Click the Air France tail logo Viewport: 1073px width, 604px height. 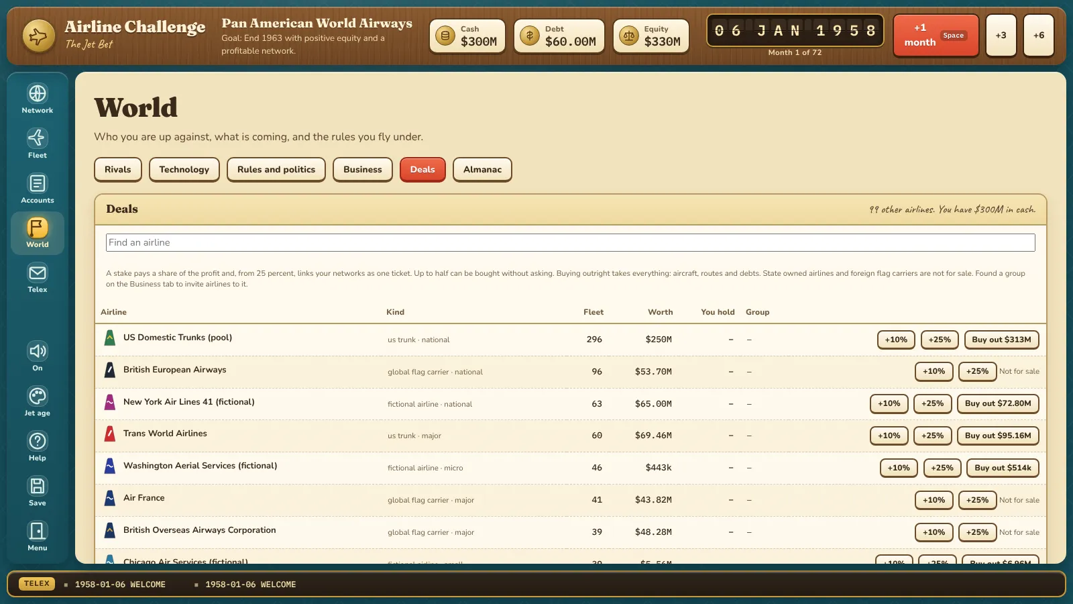[110, 499]
